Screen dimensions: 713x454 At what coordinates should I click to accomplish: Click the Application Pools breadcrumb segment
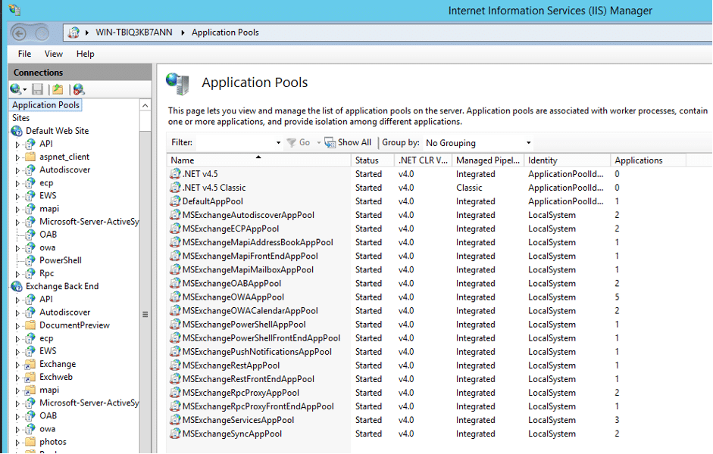(225, 33)
